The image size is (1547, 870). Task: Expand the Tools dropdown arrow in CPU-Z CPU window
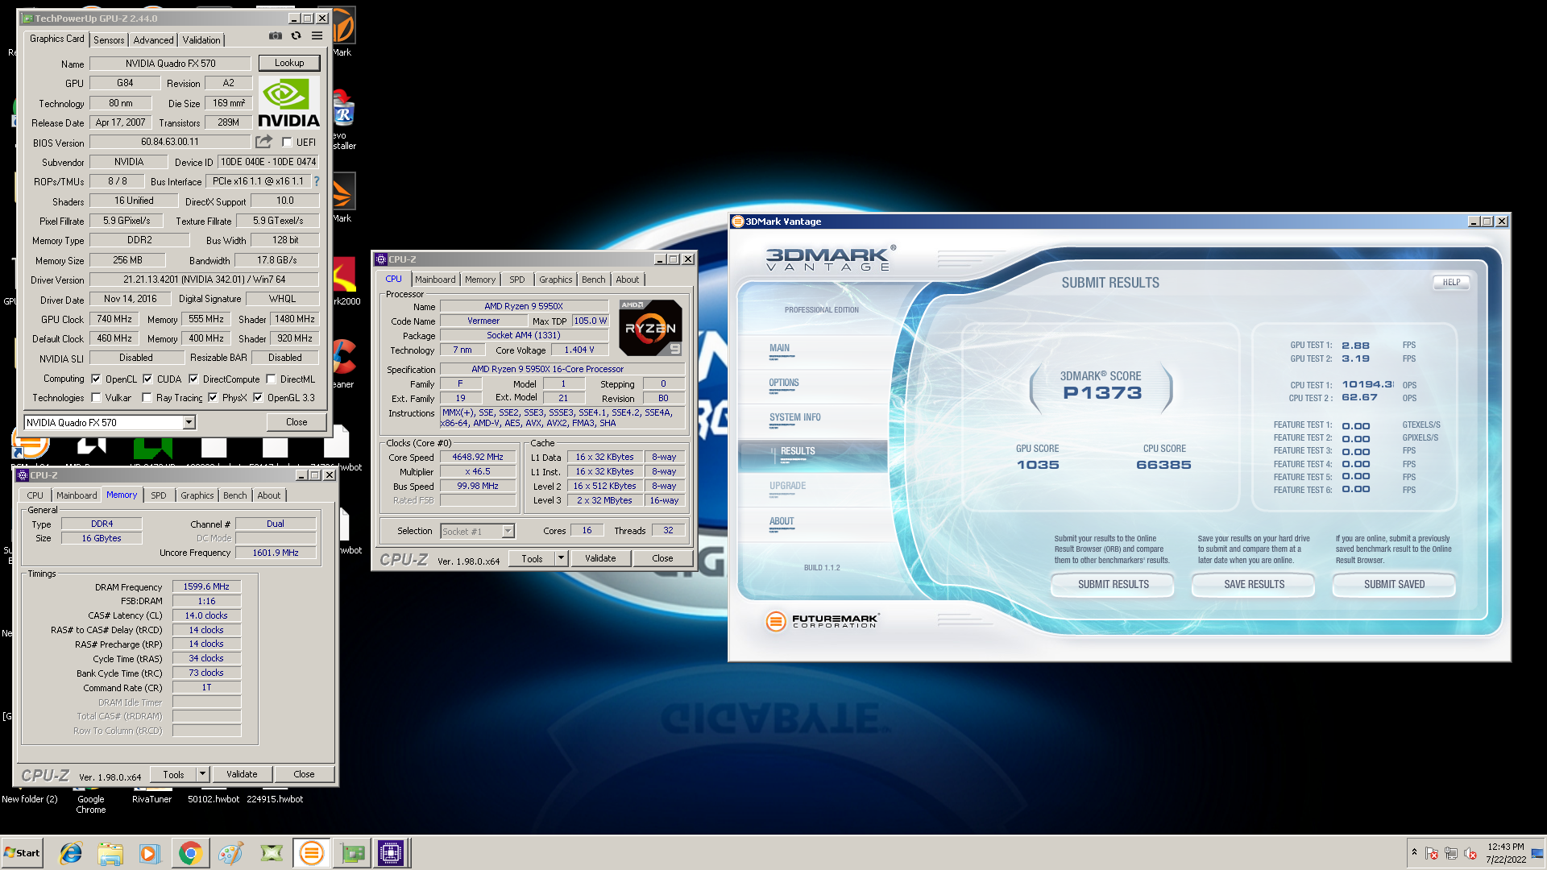[x=562, y=558]
